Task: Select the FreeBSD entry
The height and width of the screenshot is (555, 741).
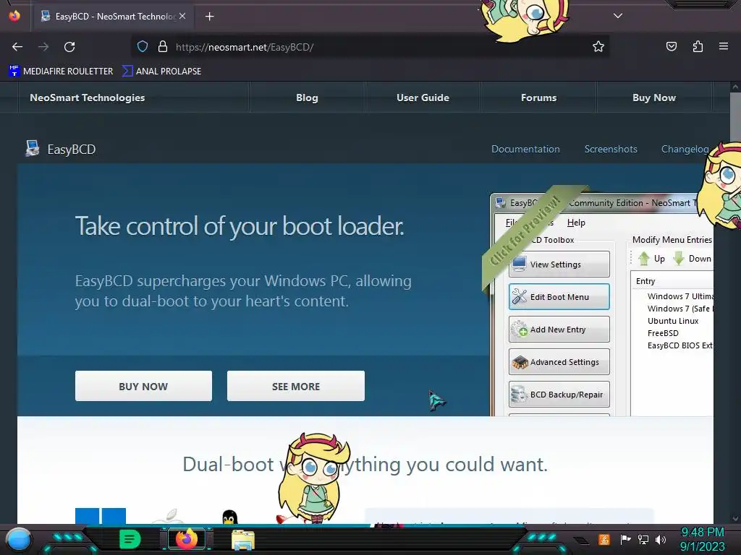Action: (663, 333)
